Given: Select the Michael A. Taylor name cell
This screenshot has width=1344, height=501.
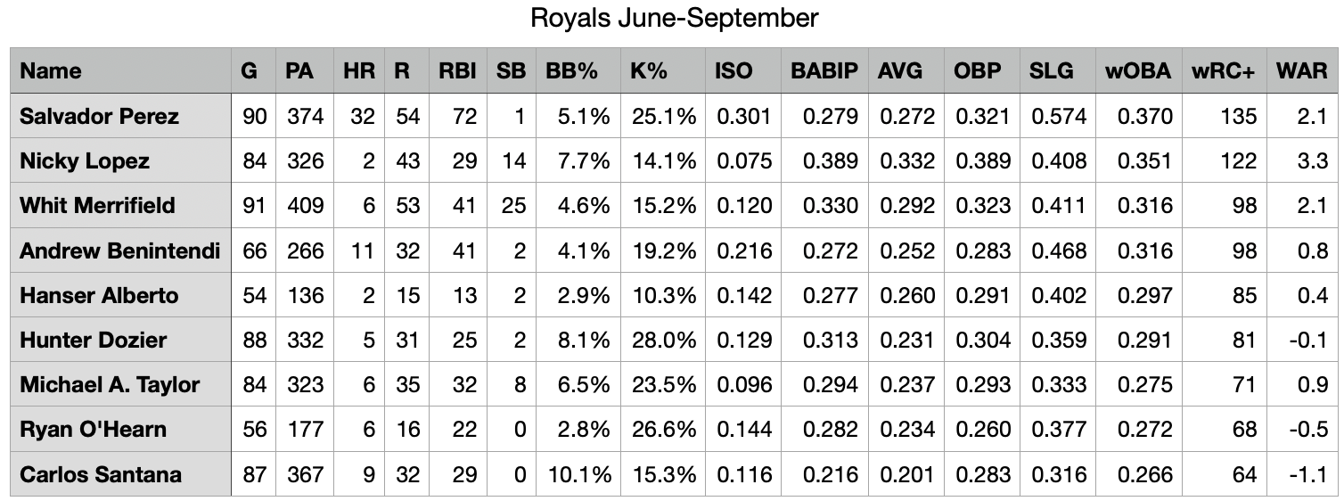Looking at the screenshot, I should click(110, 384).
